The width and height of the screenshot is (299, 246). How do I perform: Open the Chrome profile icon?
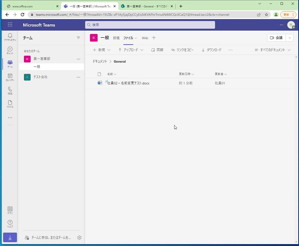pos(276,15)
